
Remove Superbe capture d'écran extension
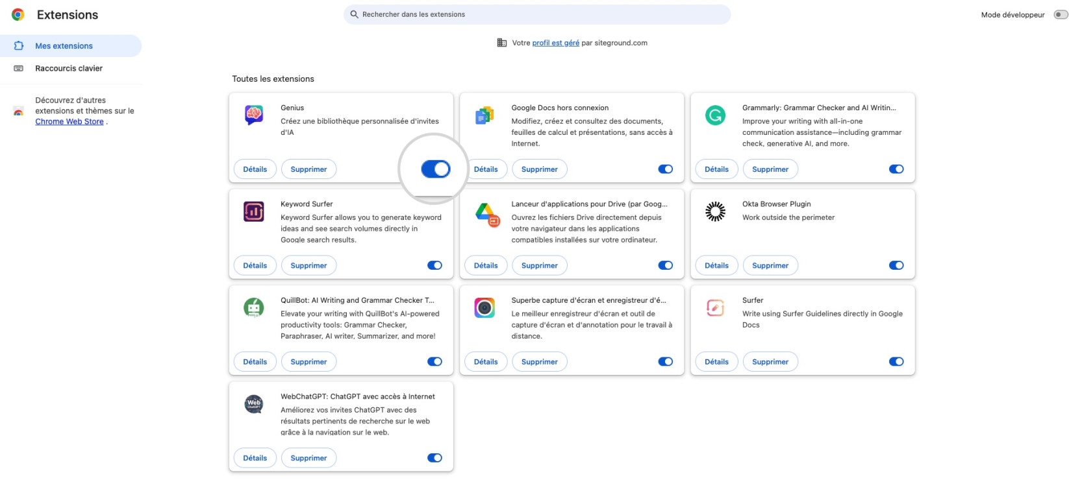pyautogui.click(x=540, y=362)
